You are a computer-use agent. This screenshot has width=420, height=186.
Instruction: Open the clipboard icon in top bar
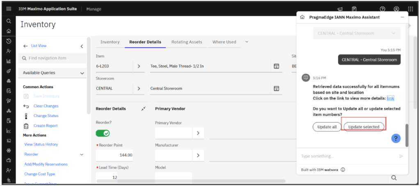tap(354, 9)
